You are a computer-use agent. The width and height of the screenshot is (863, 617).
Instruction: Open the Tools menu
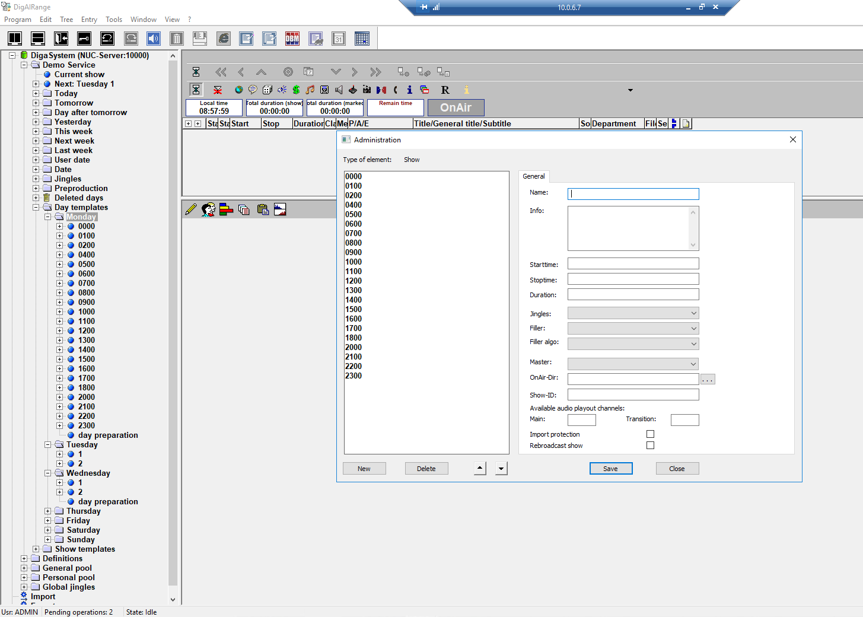(114, 20)
